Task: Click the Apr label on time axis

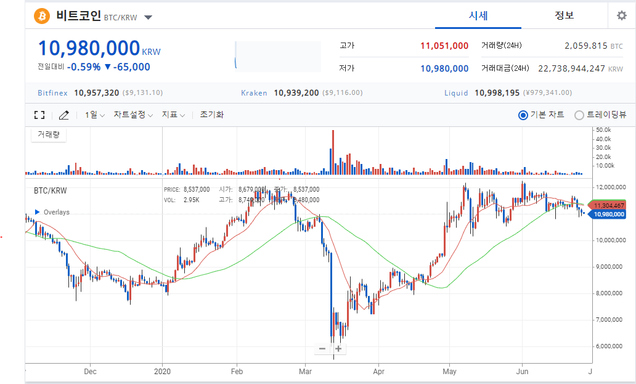Action: 378,372
